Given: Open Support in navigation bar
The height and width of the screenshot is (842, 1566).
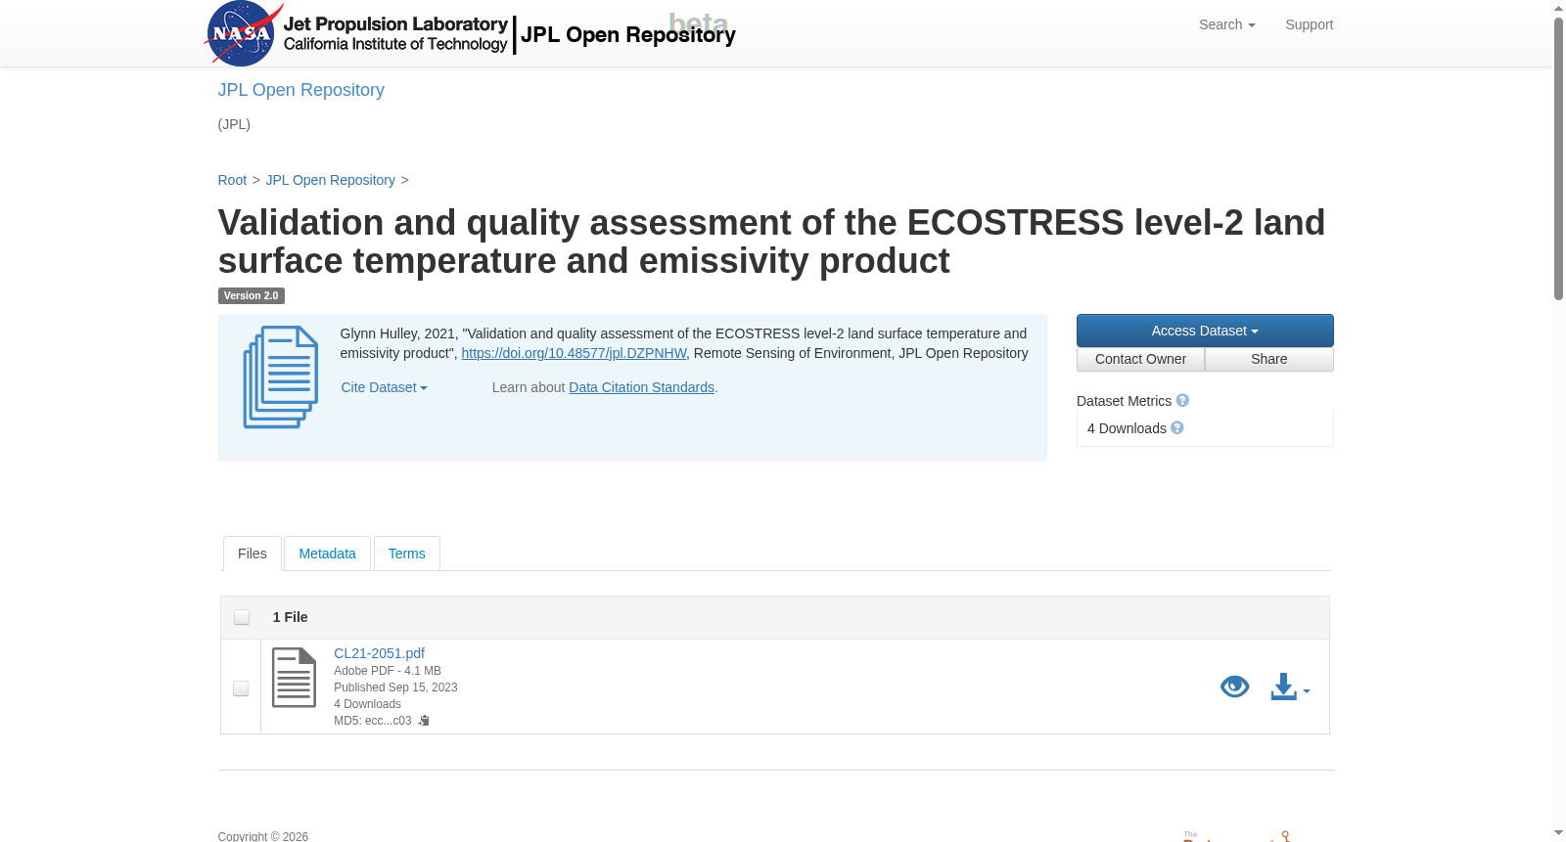Looking at the screenshot, I should pos(1310,24).
